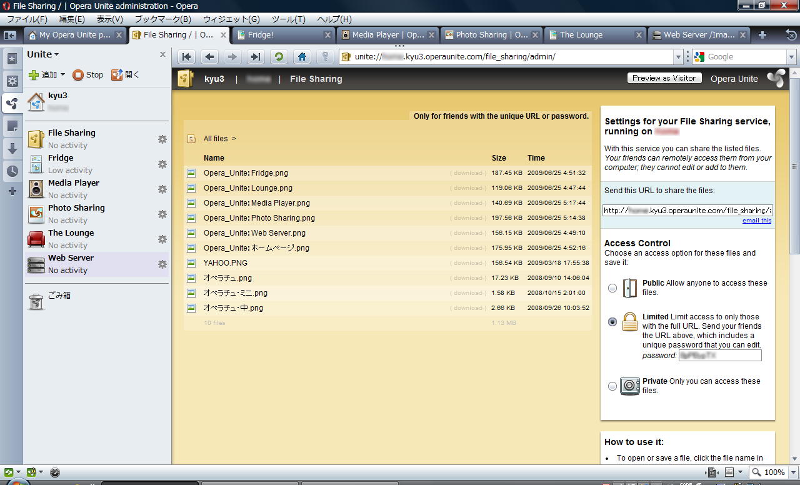Open the ブックマーク(B) menu
The height and width of the screenshot is (485, 800).
point(163,19)
